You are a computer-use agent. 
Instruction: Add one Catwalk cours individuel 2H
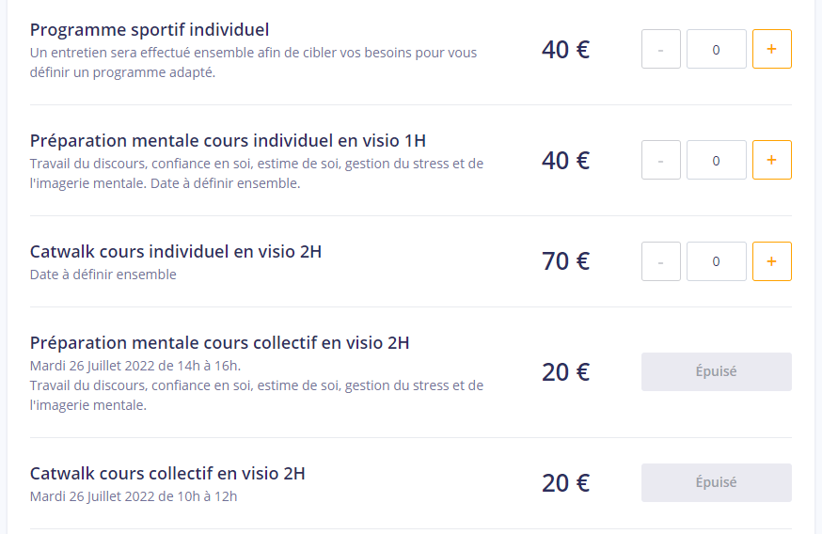771,261
